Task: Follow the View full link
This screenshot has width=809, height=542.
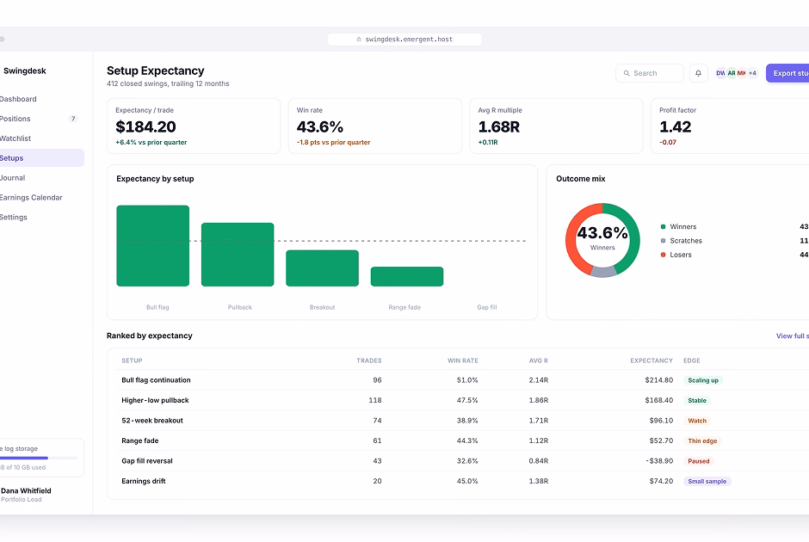Action: (x=793, y=336)
